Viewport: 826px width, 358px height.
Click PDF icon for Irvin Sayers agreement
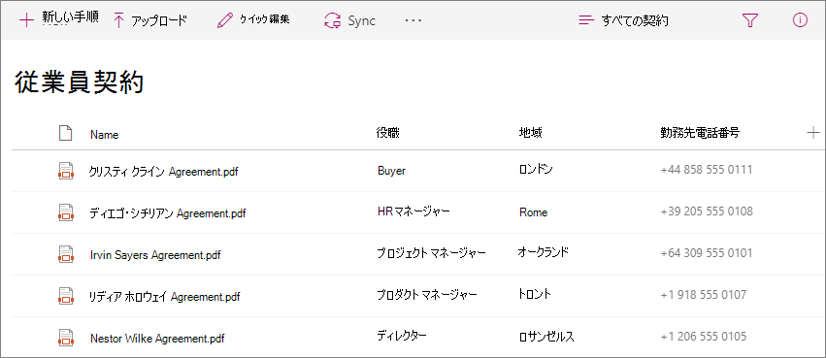tap(65, 254)
